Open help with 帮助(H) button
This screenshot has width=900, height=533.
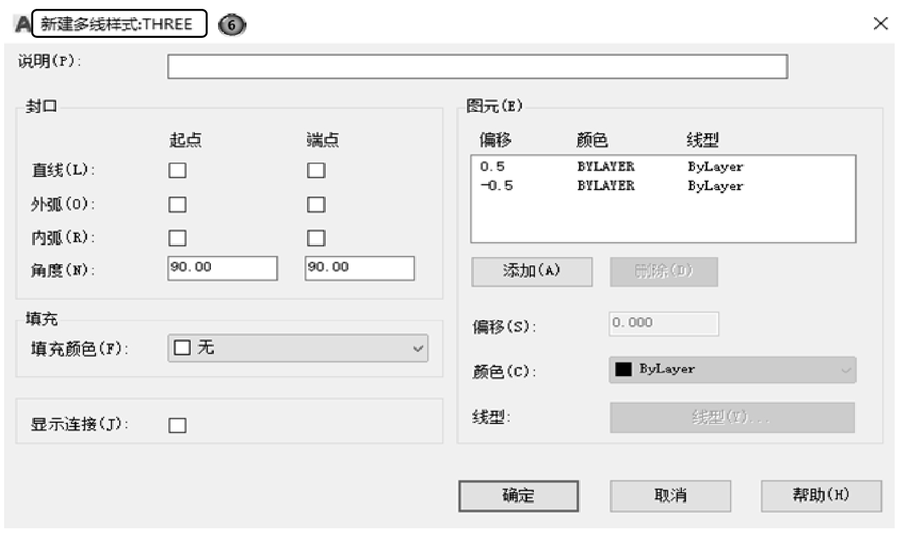coord(821,496)
